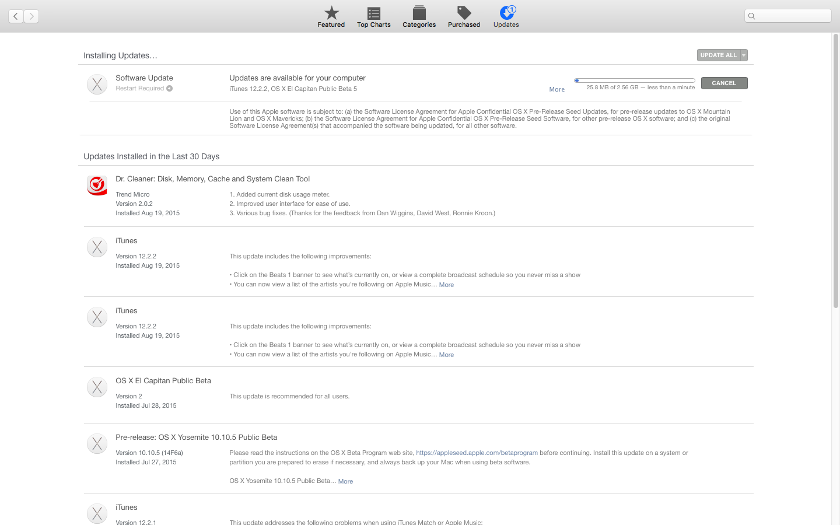Focus the App Store search field
Image resolution: width=840 pixels, height=525 pixels.
click(788, 16)
